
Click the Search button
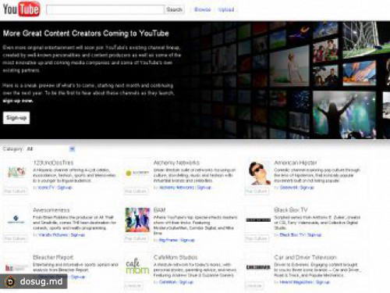pos(174,9)
